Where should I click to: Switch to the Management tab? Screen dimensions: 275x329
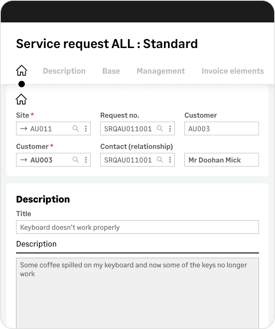[x=161, y=71]
